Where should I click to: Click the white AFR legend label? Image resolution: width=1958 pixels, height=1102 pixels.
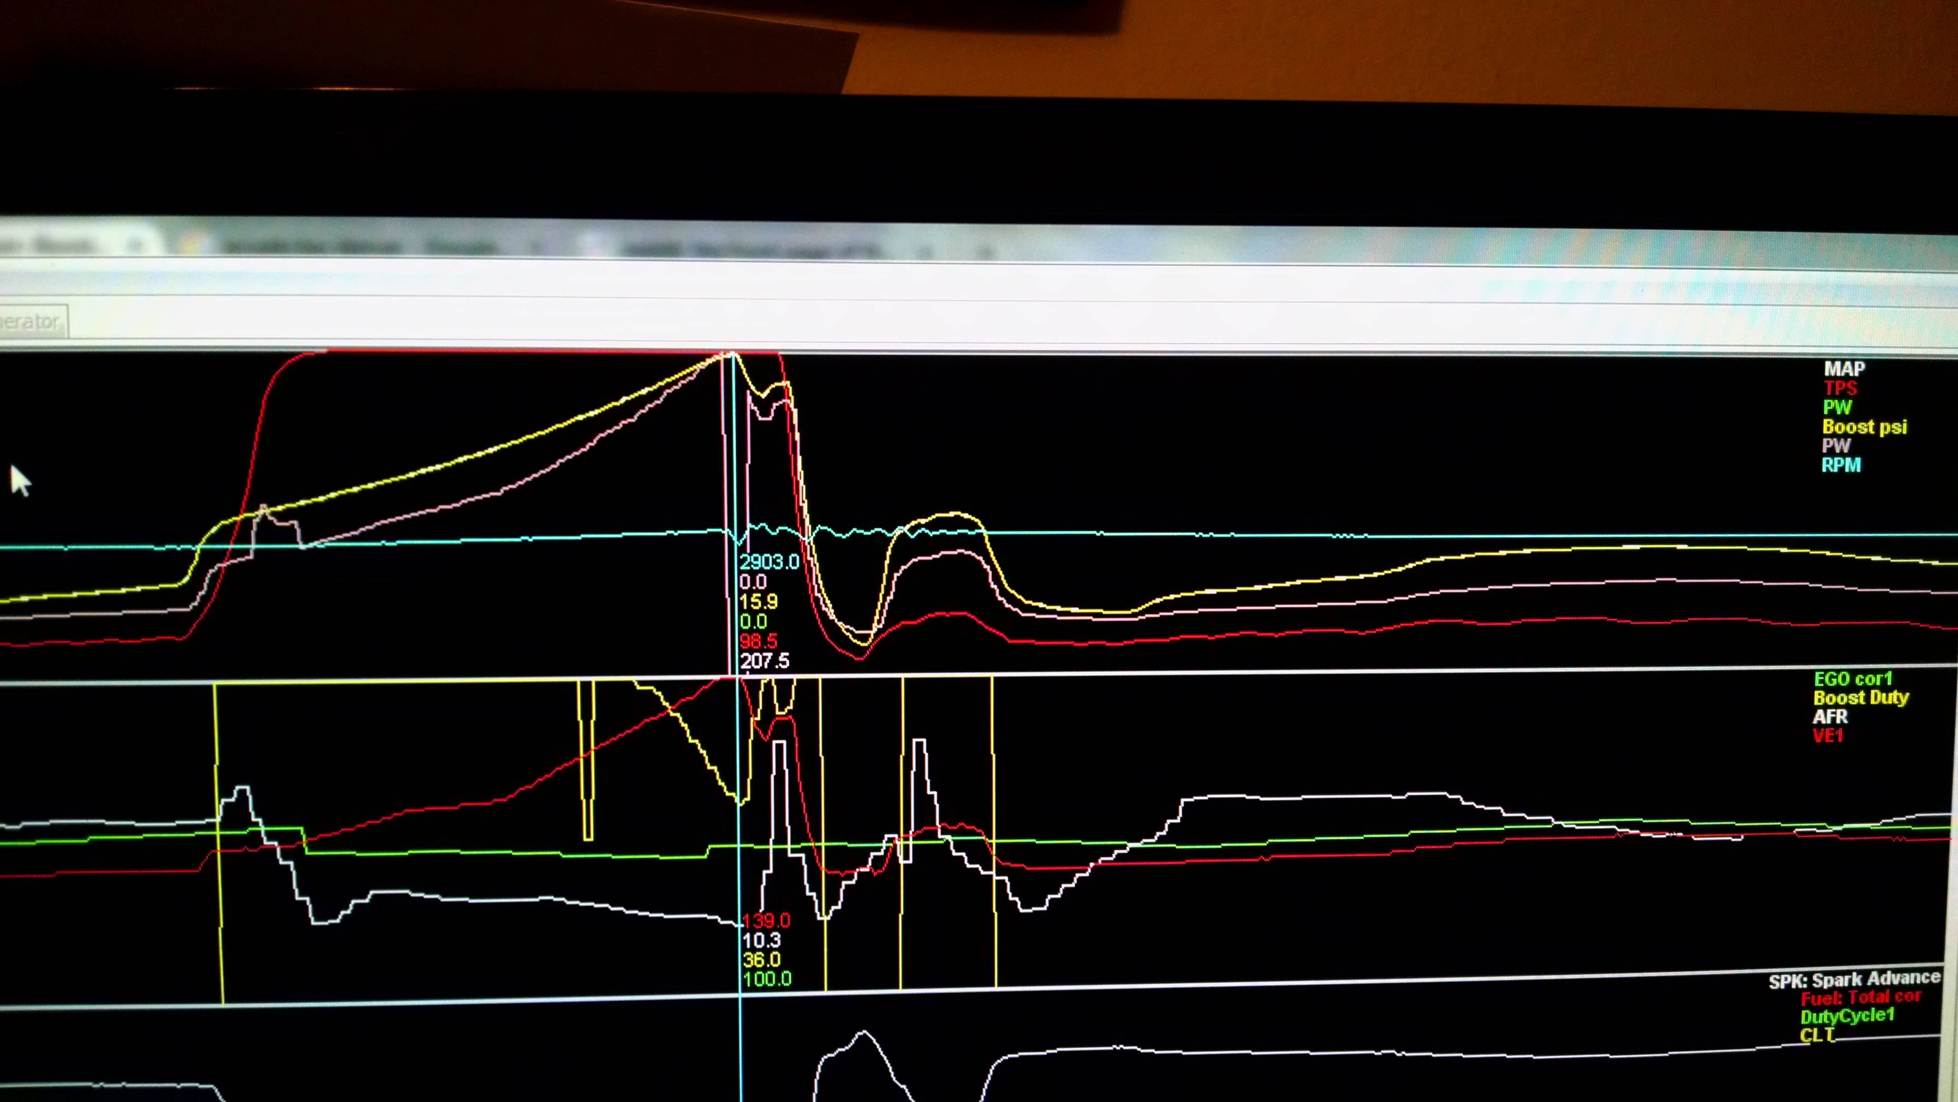[x=1830, y=717]
